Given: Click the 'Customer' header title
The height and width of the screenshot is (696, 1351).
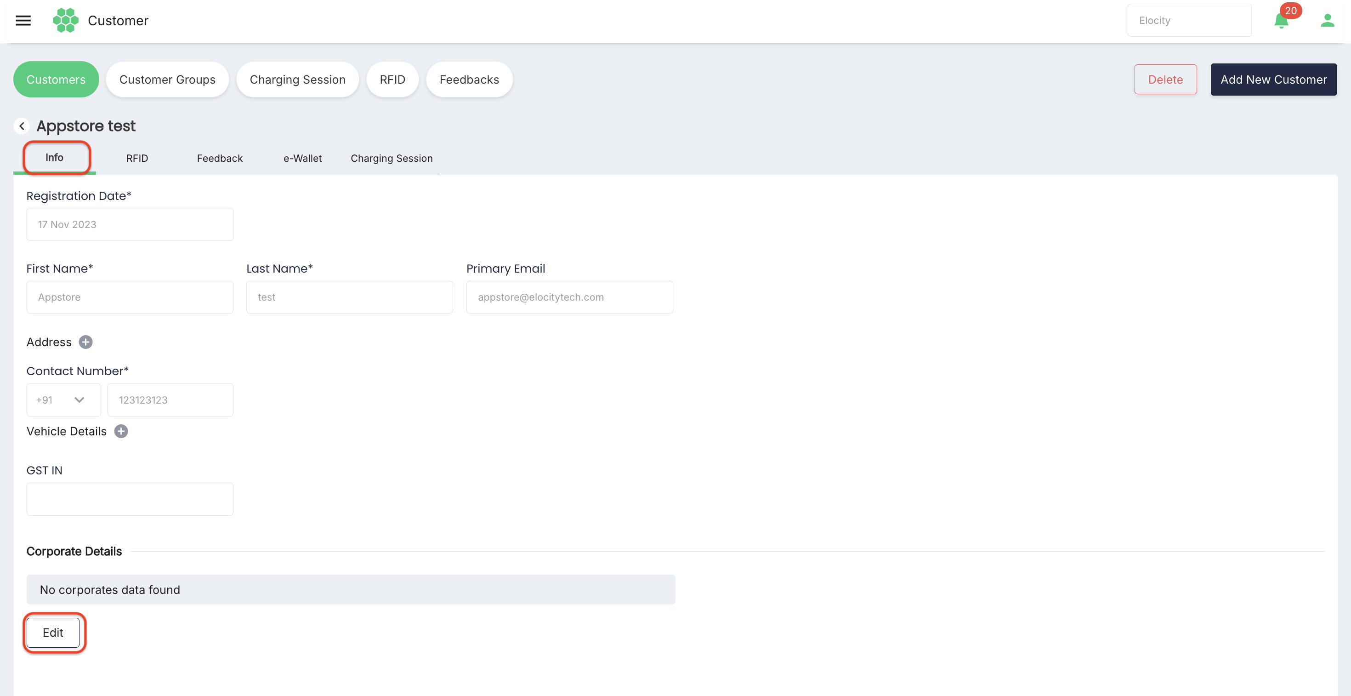Looking at the screenshot, I should pos(118,20).
